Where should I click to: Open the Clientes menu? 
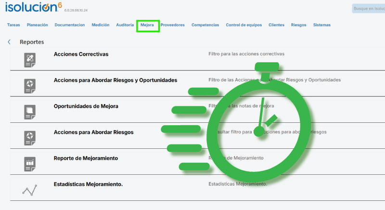pos(276,25)
